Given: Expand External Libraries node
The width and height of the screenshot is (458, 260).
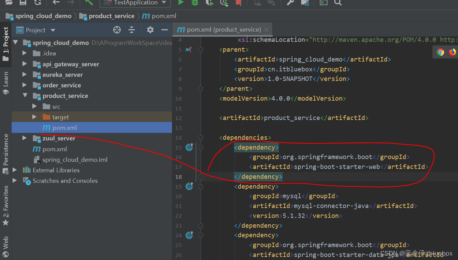Looking at the screenshot, I should coord(15,170).
